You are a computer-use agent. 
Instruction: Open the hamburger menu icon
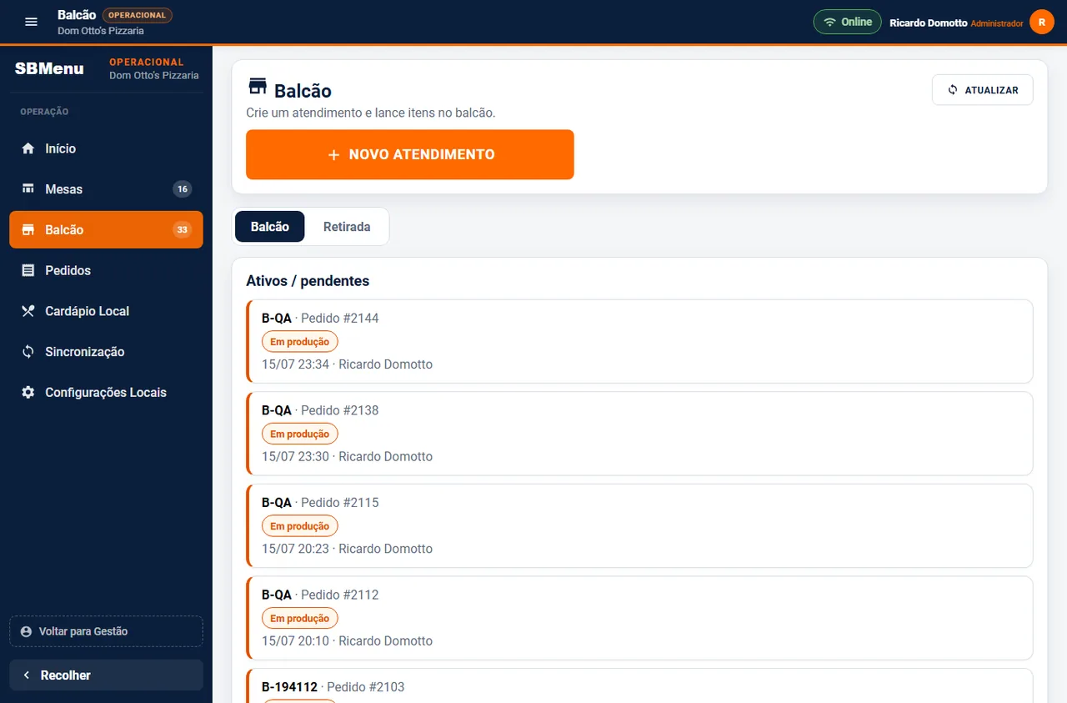coord(32,22)
